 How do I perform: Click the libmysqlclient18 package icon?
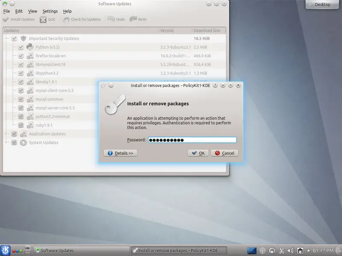click(30, 65)
